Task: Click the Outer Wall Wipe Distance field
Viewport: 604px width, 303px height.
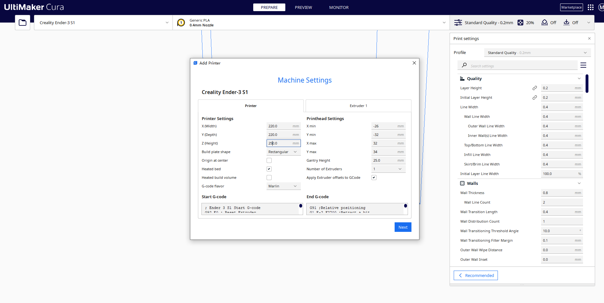Action: click(x=562, y=250)
